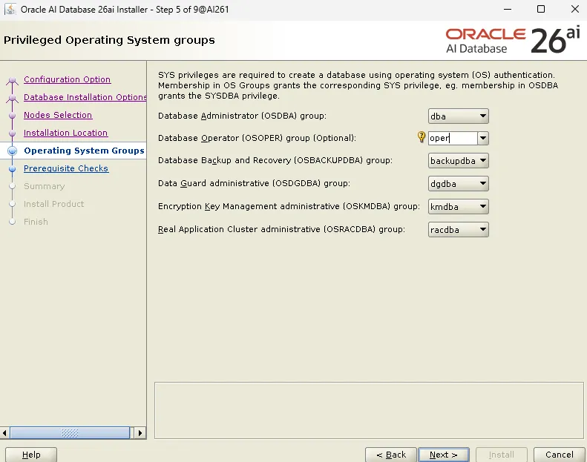The image size is (587, 462).
Task: Click the SYS privileges description text
Action: click(x=358, y=85)
